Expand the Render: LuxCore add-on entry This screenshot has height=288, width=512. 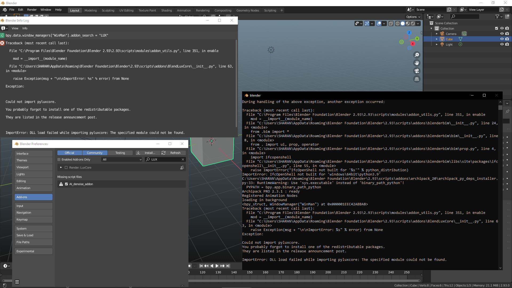click(x=61, y=167)
